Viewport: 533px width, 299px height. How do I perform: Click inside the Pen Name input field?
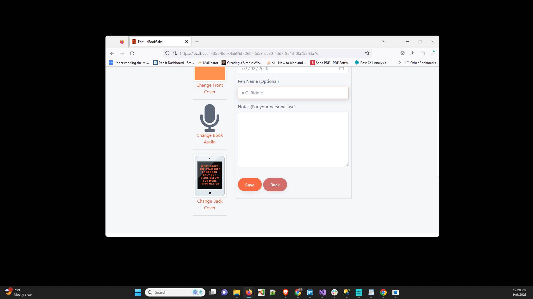[293, 93]
